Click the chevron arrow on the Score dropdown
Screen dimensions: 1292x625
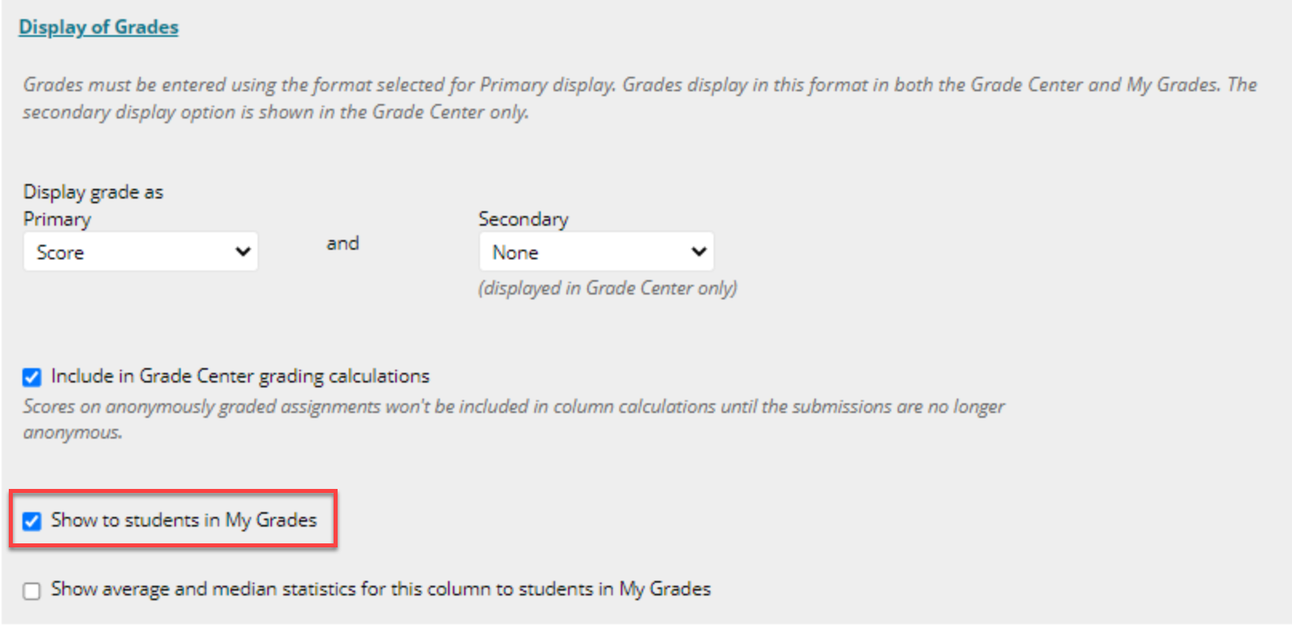point(243,252)
